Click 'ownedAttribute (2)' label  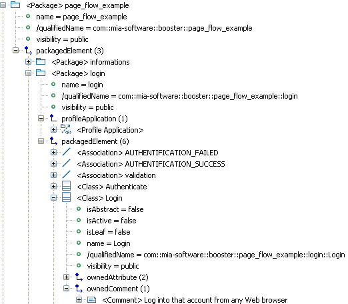pyautogui.click(x=117, y=277)
